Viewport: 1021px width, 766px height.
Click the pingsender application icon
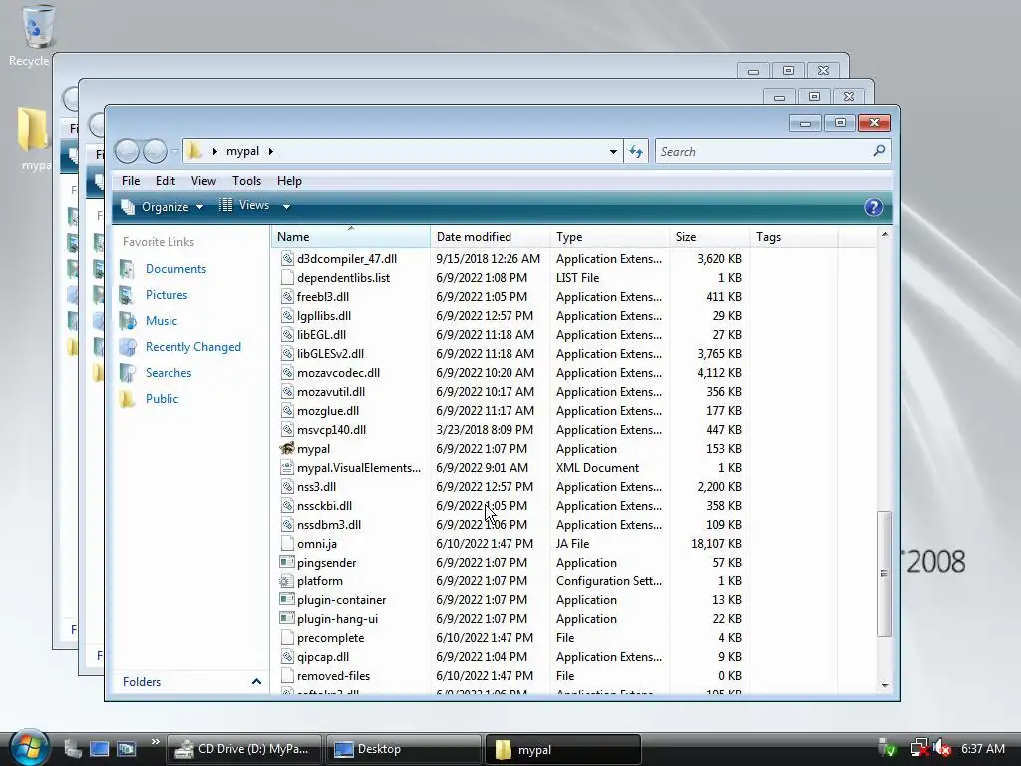pyautogui.click(x=287, y=562)
